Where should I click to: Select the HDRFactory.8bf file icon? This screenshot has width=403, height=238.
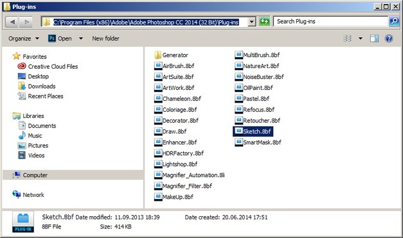158,153
